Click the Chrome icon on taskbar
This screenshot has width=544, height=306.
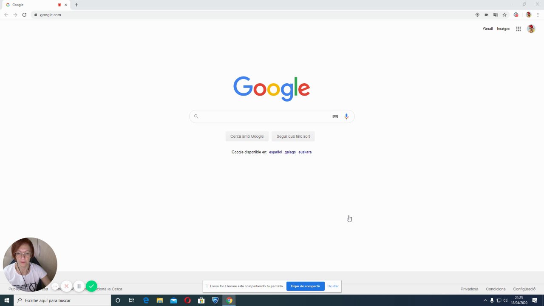tap(229, 300)
